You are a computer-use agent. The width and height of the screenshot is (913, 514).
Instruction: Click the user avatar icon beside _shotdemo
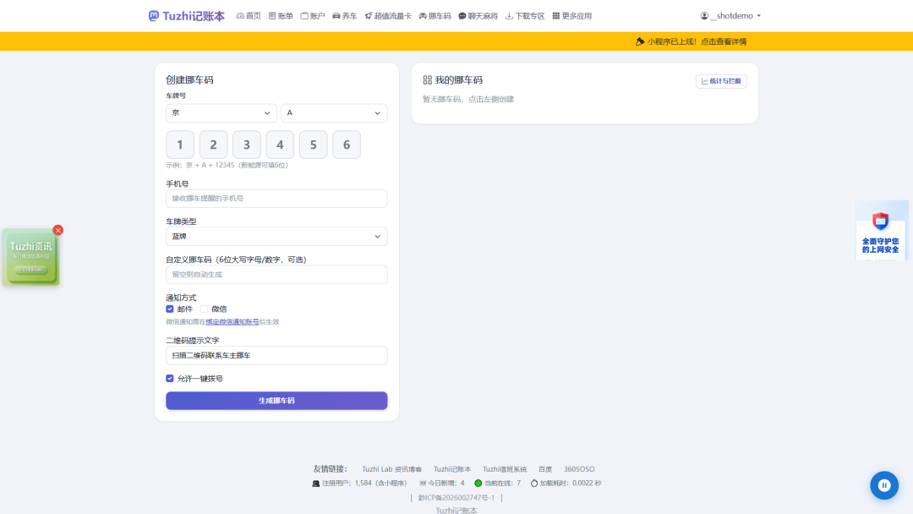click(704, 16)
